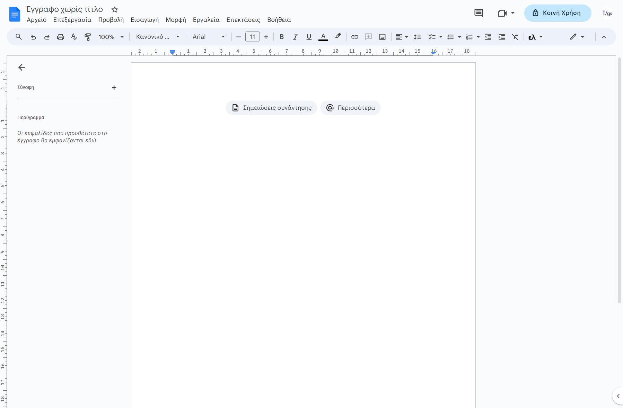623x408 pixels.
Task: Click the Κοινή Χρήση share button
Action: pyautogui.click(x=557, y=13)
